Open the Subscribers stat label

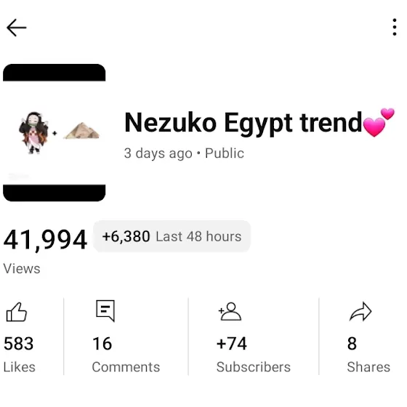(x=254, y=367)
